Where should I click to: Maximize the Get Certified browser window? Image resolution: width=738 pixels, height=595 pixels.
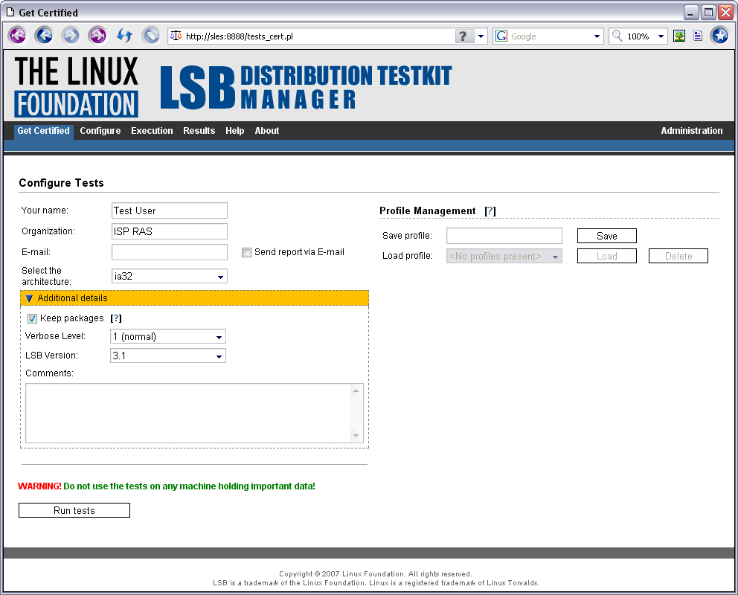pos(708,12)
